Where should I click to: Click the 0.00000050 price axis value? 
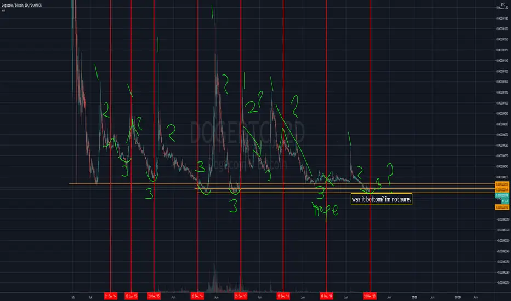coord(502,156)
